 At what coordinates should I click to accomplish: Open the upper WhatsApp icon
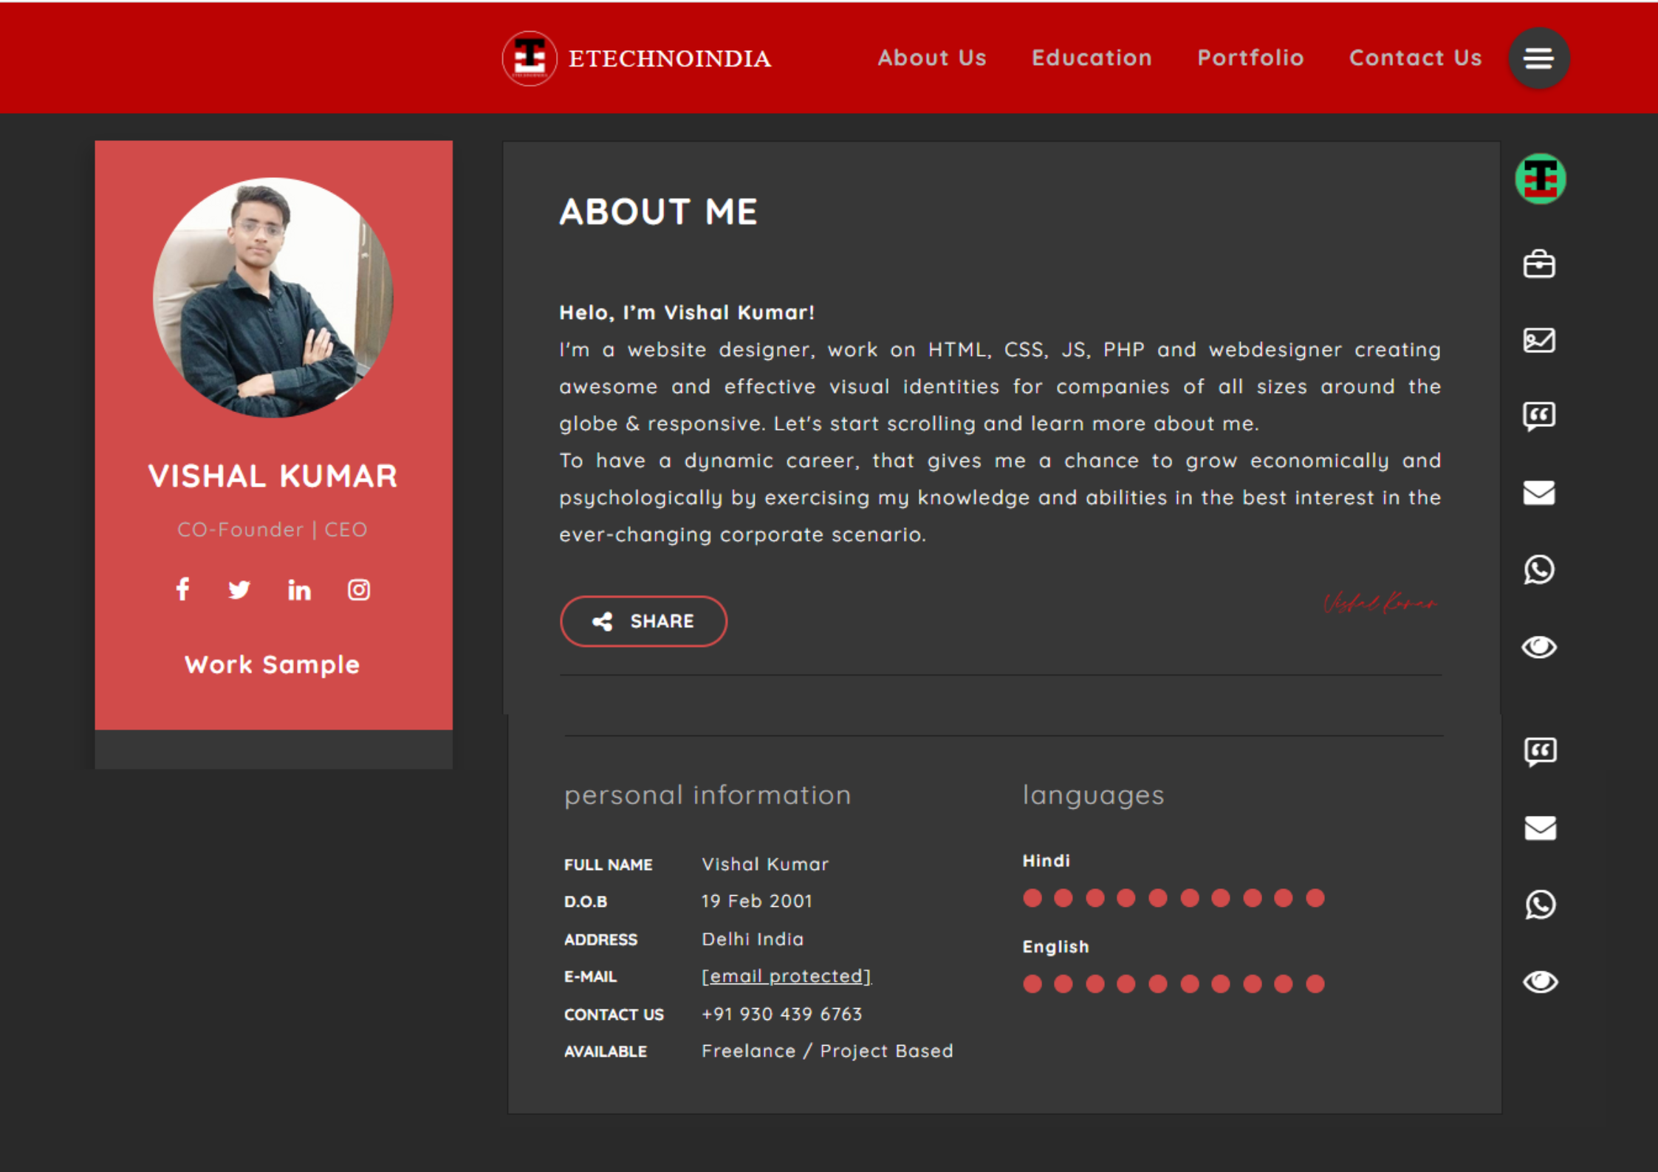pyautogui.click(x=1538, y=570)
